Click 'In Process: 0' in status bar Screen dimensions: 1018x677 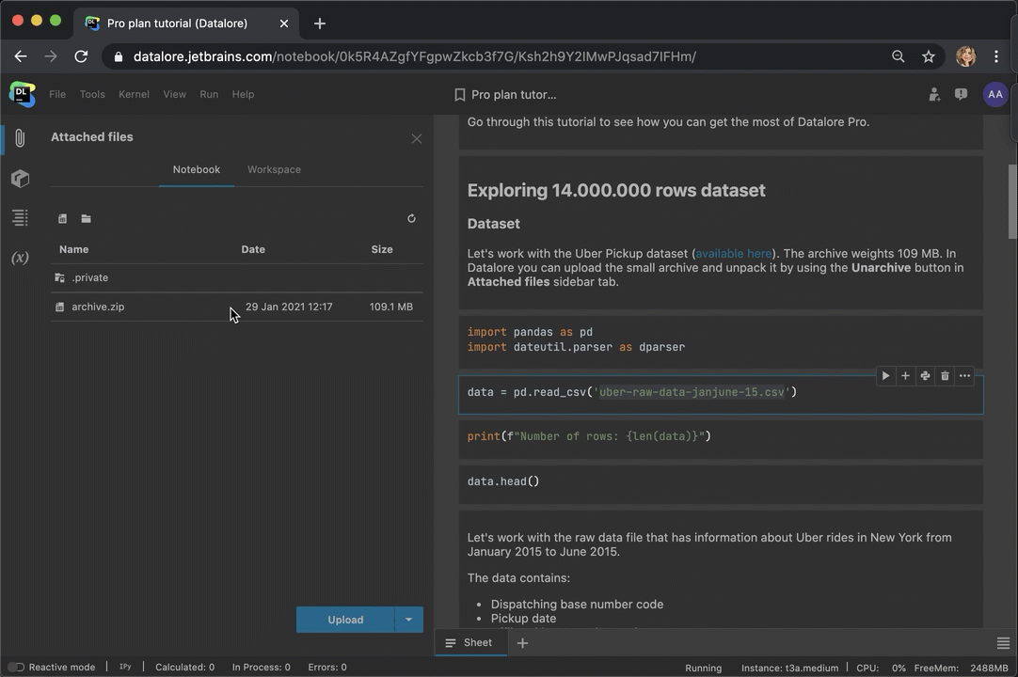pyautogui.click(x=261, y=668)
